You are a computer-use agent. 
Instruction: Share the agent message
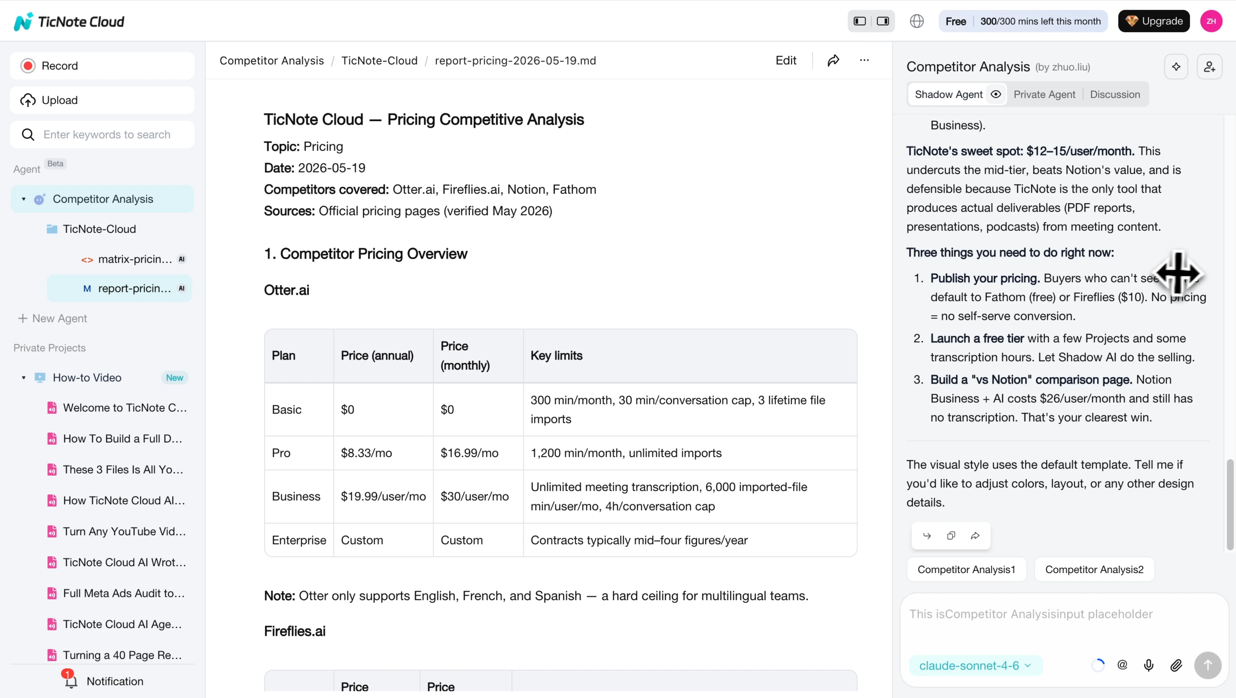(x=975, y=535)
